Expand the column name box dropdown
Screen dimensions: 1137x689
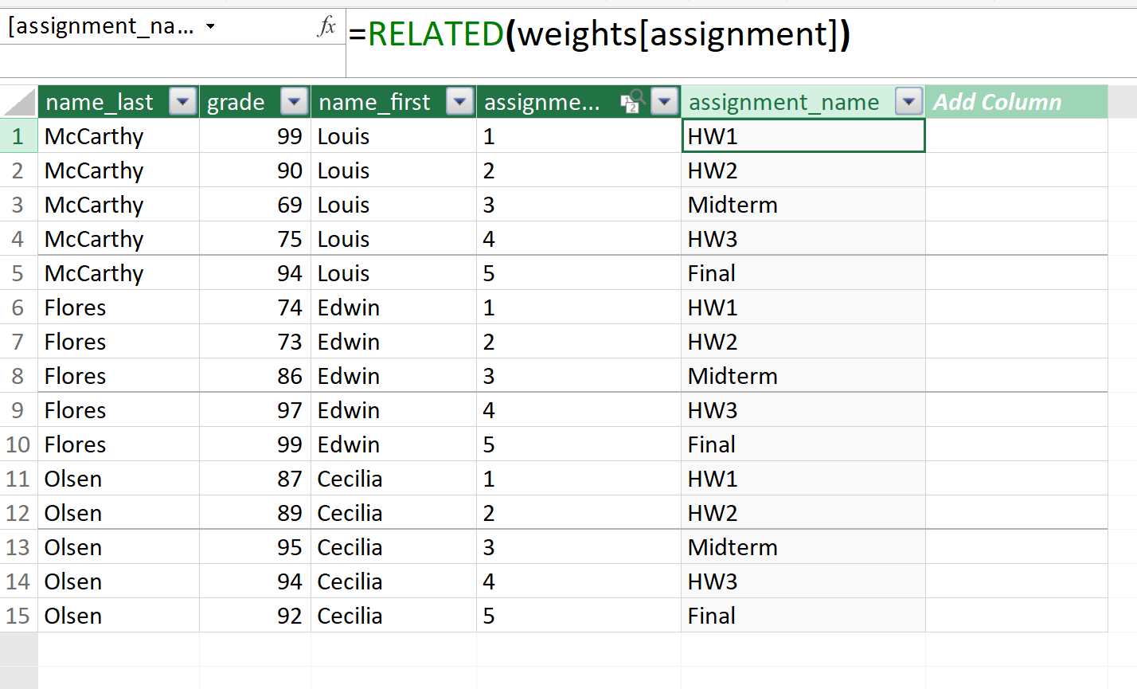point(210,26)
